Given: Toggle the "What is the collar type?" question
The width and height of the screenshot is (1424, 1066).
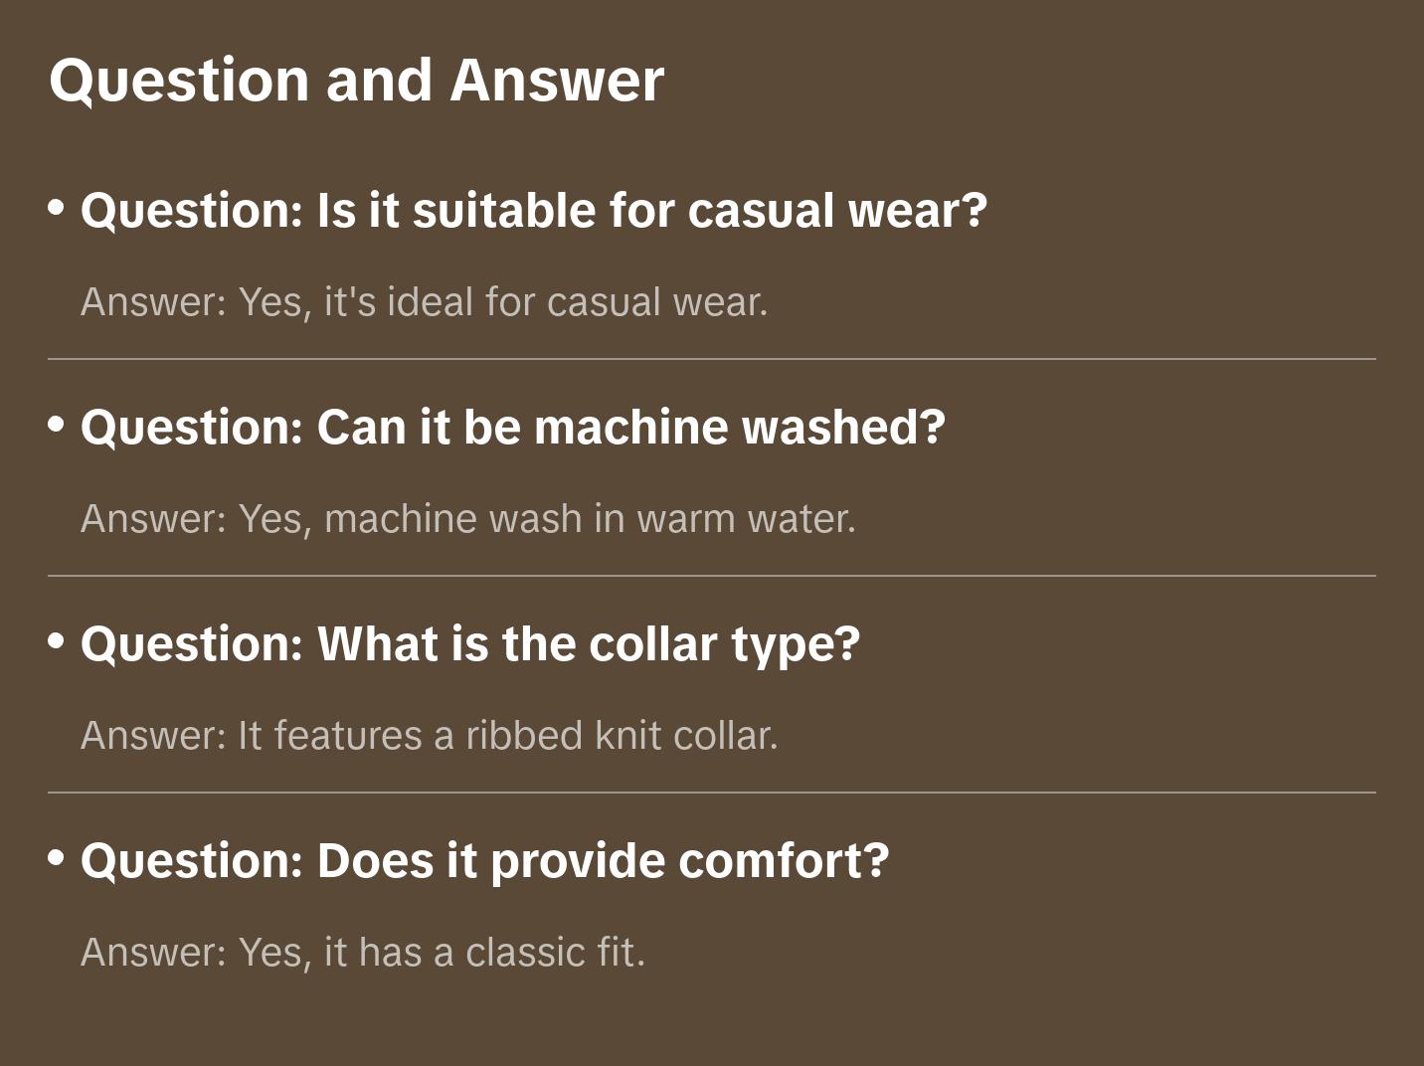Looking at the screenshot, I should [469, 644].
